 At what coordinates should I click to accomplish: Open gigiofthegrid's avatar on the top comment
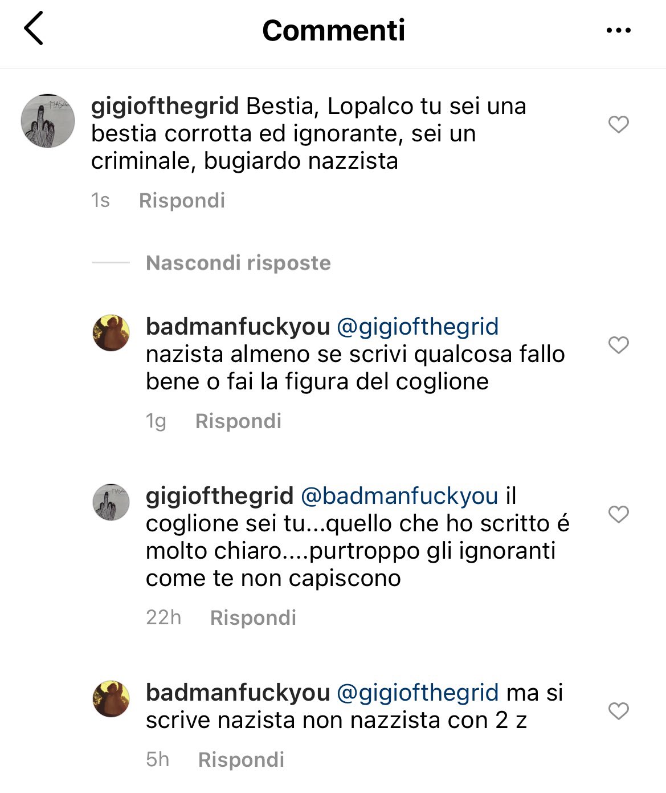[48, 121]
